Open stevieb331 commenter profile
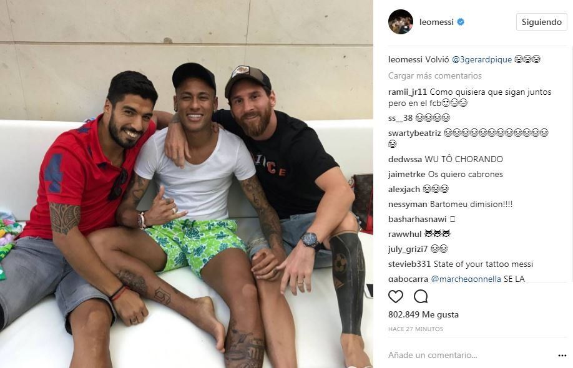This screenshot has width=573, height=368. [409, 264]
